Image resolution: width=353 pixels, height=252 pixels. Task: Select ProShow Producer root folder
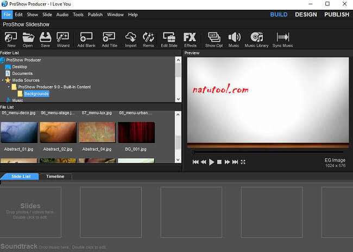(x=24, y=60)
